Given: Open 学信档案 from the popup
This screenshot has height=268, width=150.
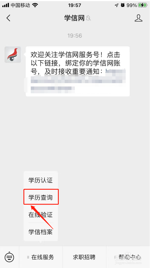Looking at the screenshot, I should 41,232.
